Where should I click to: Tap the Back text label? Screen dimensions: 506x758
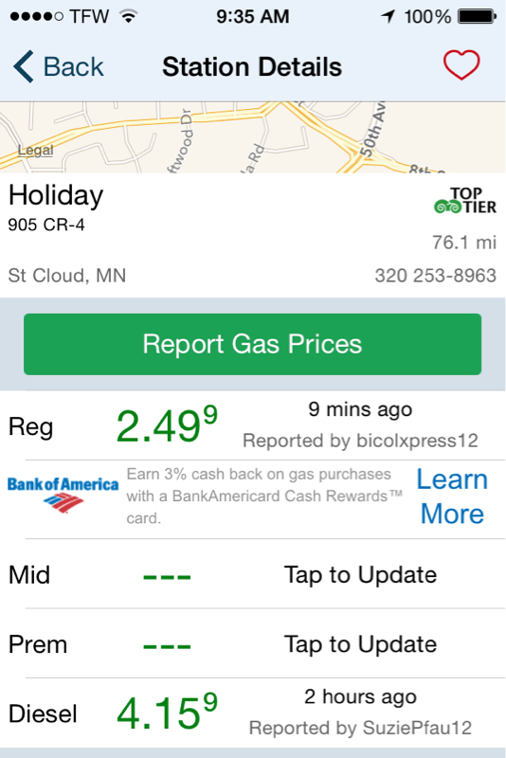tap(74, 66)
